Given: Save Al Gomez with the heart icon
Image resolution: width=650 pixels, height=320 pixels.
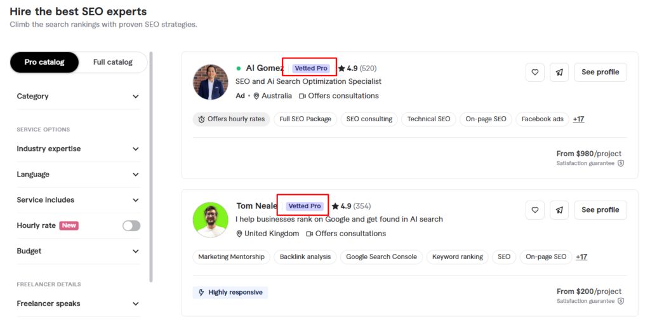Looking at the screenshot, I should click(534, 72).
